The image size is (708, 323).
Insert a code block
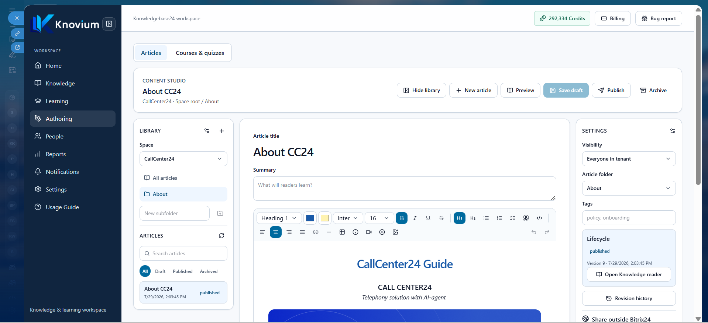point(539,218)
